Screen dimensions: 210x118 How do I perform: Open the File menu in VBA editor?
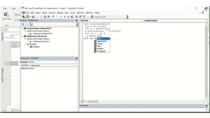27,13
